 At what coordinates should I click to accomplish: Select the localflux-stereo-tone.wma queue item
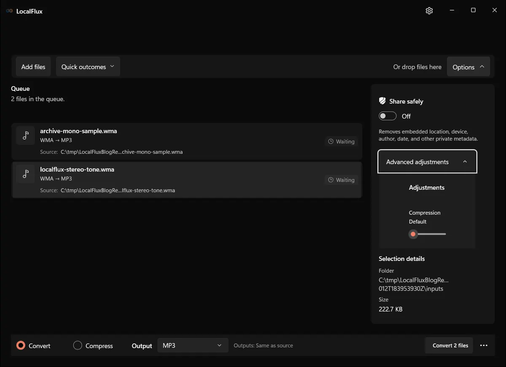click(x=187, y=180)
